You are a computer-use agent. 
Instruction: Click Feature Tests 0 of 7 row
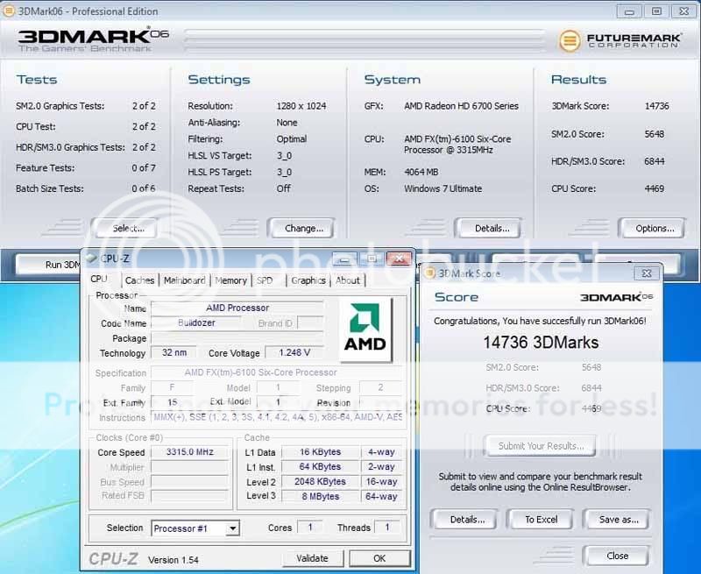click(86, 168)
